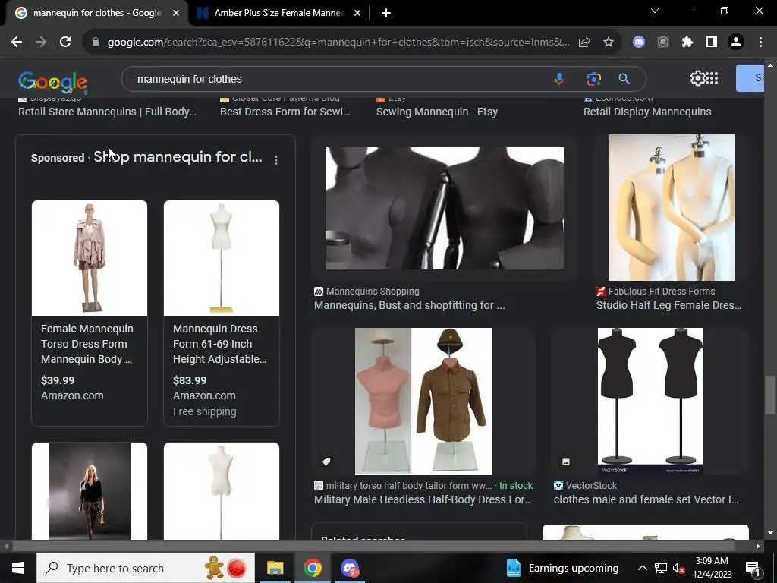Viewport: 777px width, 583px height.
Task: Open the Windows Start menu
Action: (x=18, y=568)
